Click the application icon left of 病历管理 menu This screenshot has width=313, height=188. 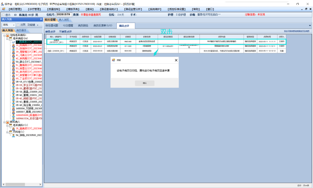coord(4,9)
